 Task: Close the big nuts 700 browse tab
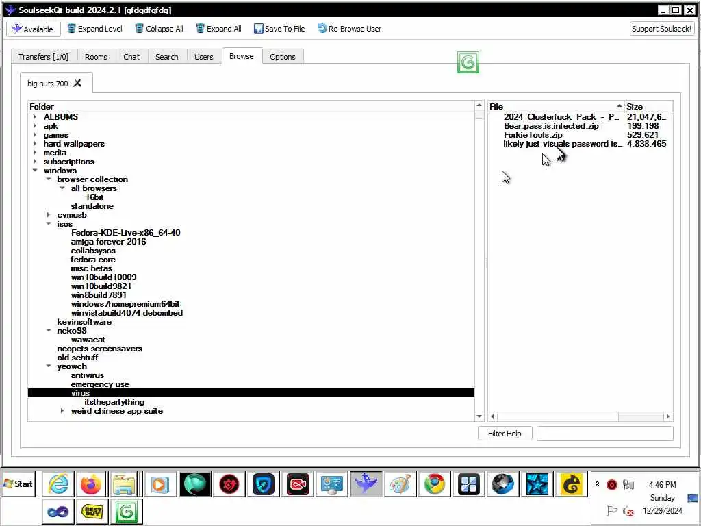78,83
